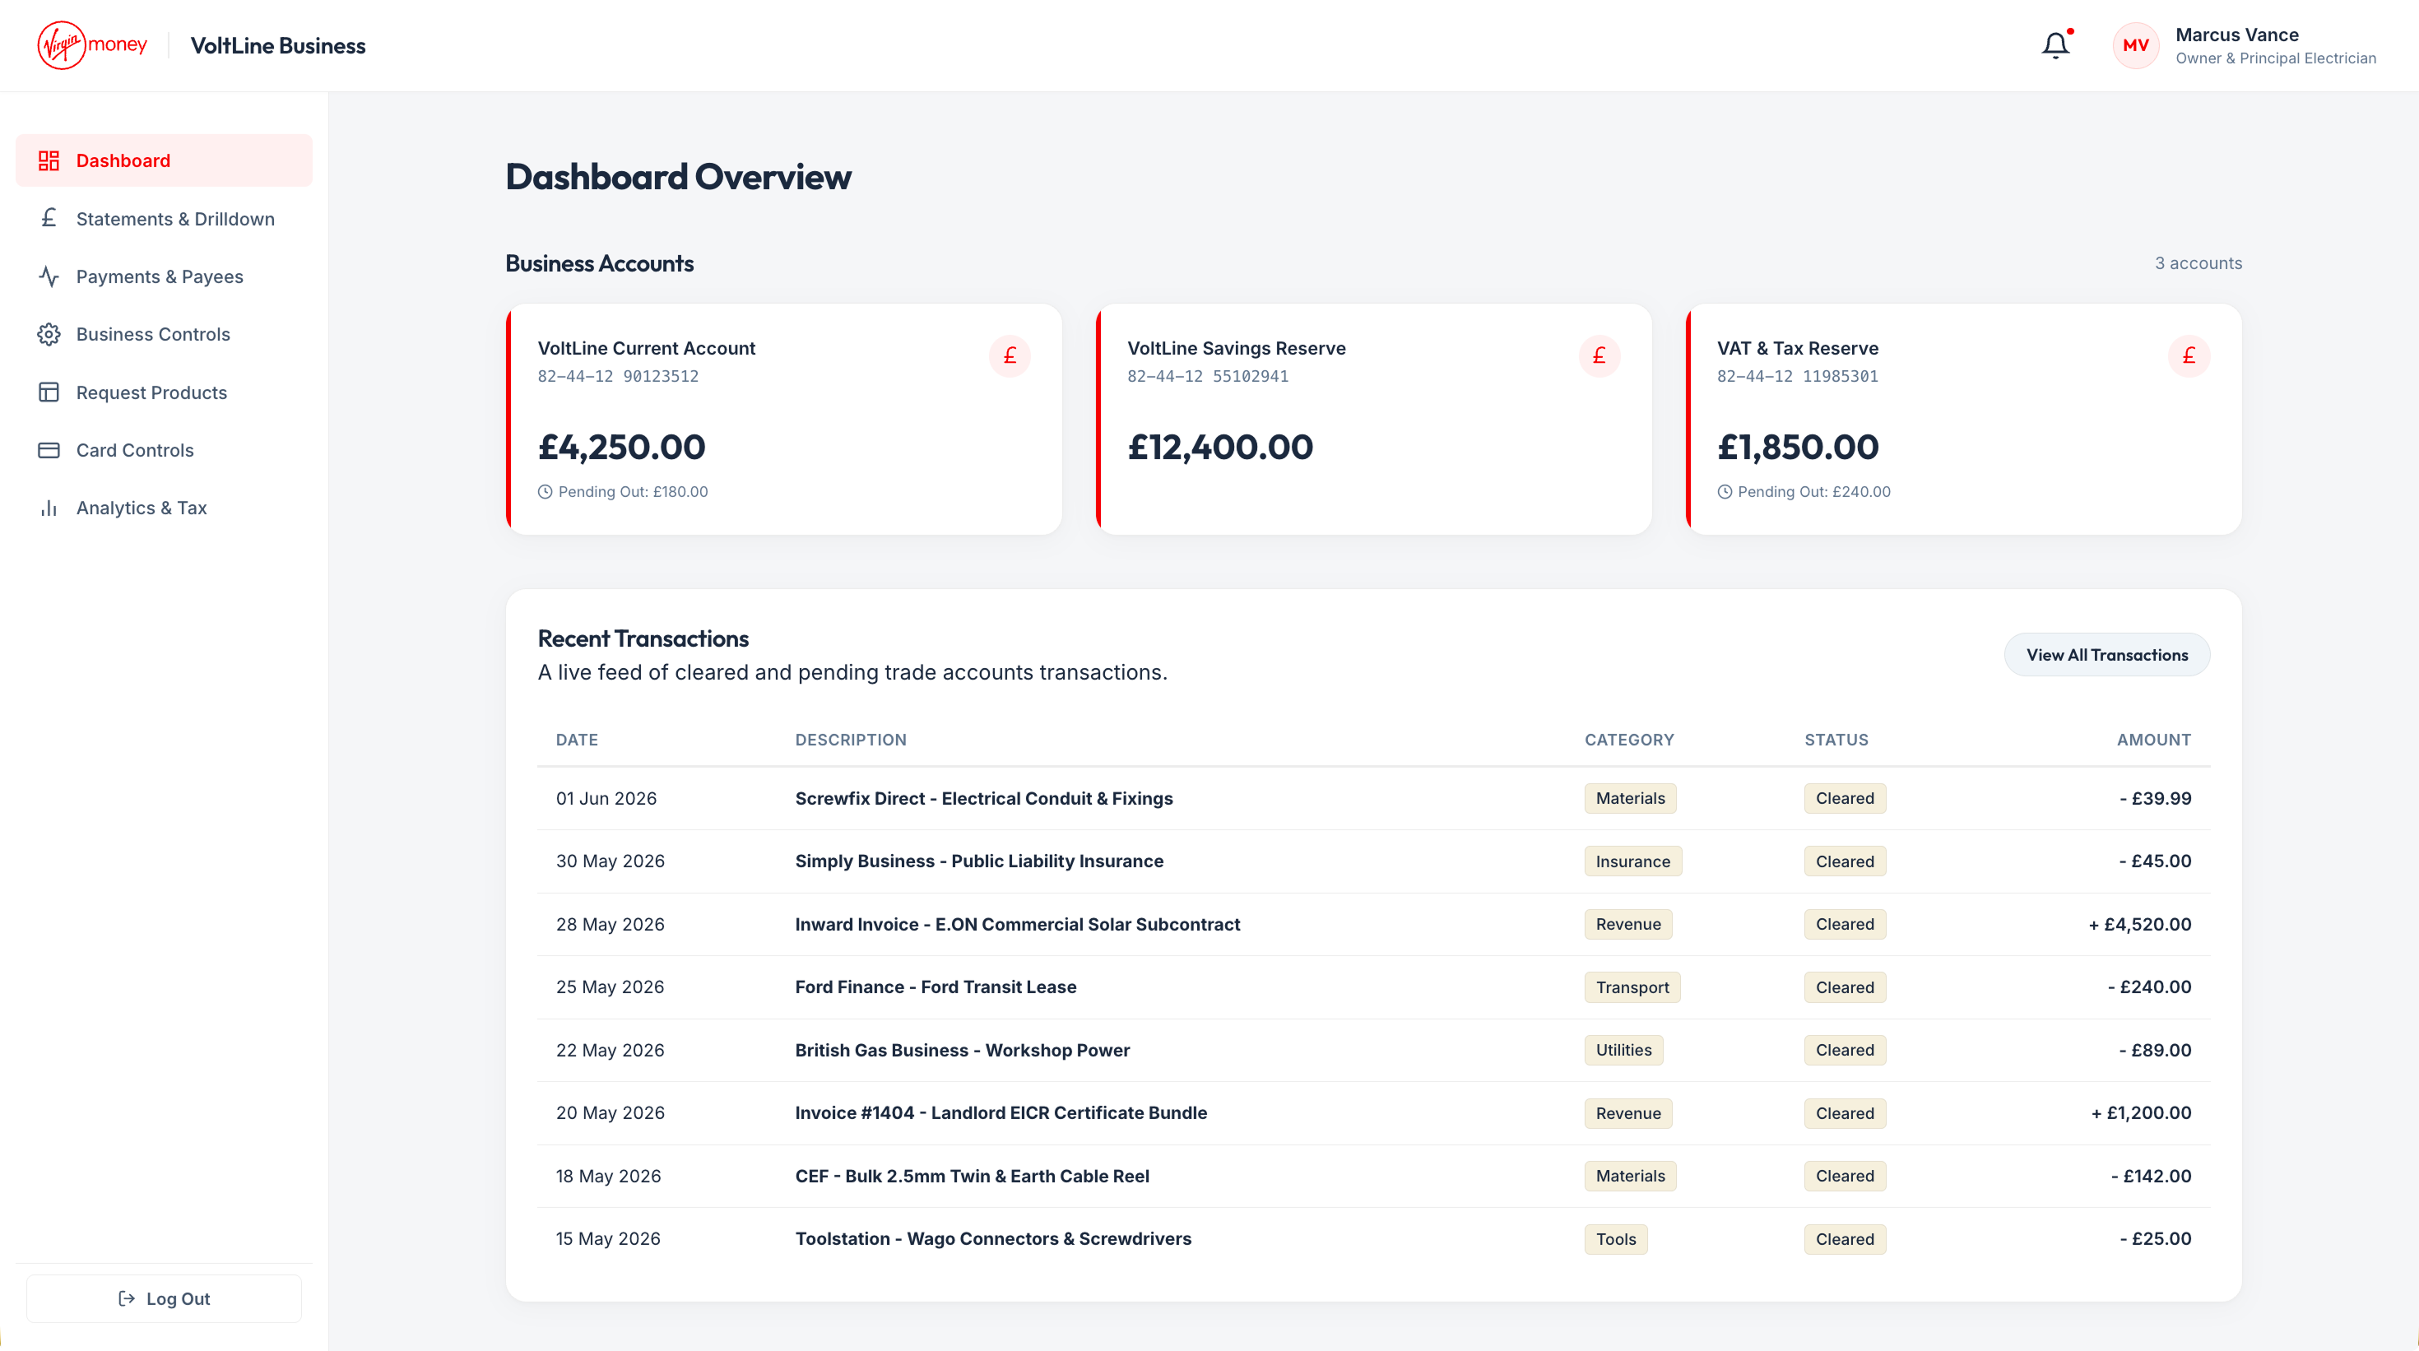Navigate to Payments & Payees
This screenshot has height=1351, width=2419.
pos(165,276)
